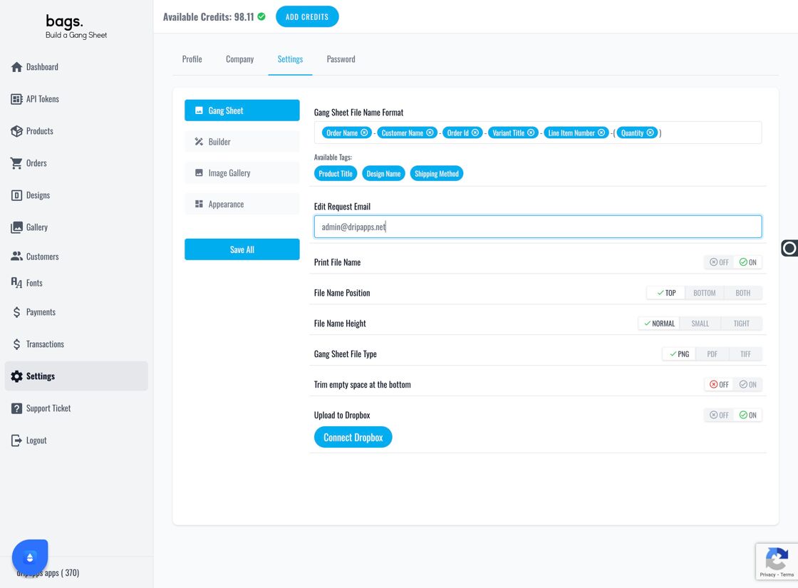The image size is (798, 588).
Task: Remove the Order Name tag via x icon
Action: pyautogui.click(x=364, y=133)
